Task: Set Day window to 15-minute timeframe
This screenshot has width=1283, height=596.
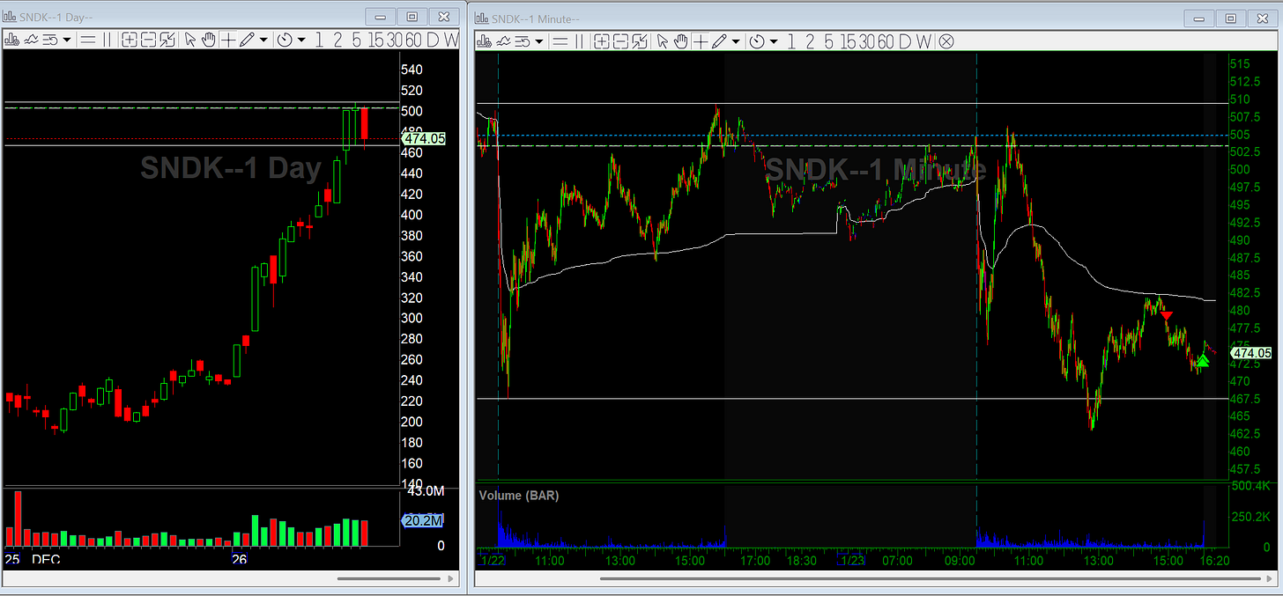Action: tap(376, 40)
